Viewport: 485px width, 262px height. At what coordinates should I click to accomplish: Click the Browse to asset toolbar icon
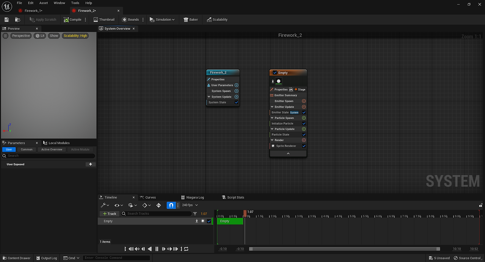(x=17, y=20)
